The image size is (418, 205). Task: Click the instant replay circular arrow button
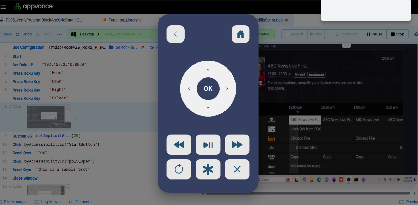click(179, 169)
